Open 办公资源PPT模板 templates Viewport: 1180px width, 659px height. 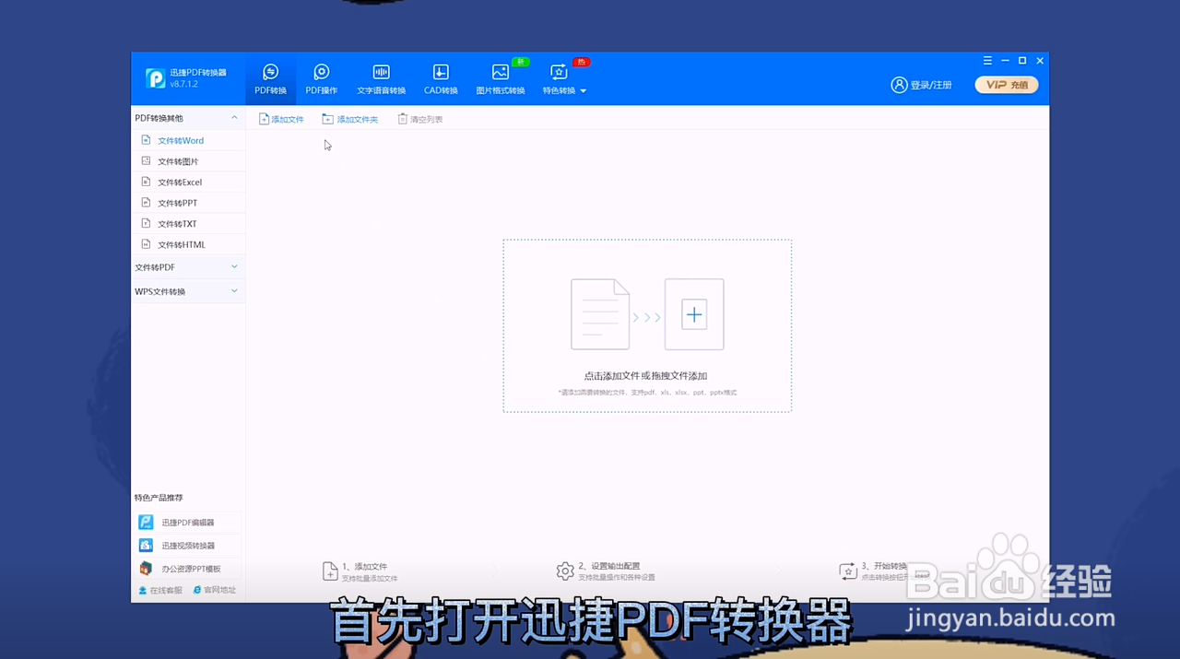click(190, 568)
